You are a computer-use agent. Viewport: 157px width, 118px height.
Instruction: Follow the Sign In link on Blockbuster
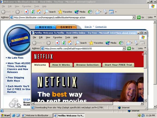tap(88, 27)
